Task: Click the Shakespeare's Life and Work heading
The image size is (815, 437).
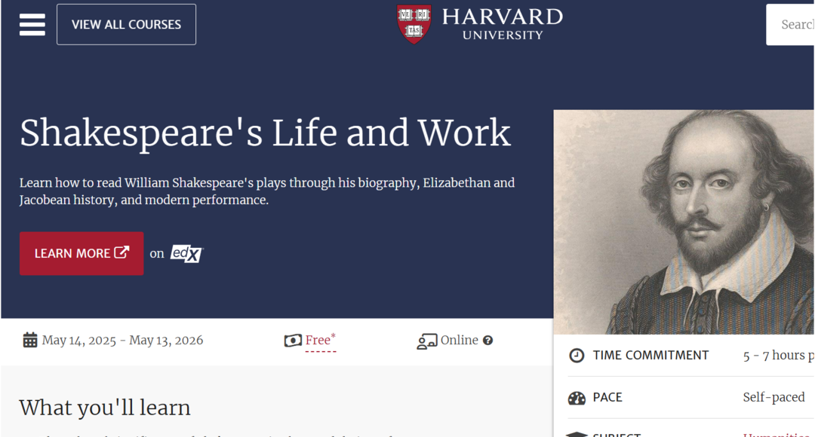Action: [265, 133]
